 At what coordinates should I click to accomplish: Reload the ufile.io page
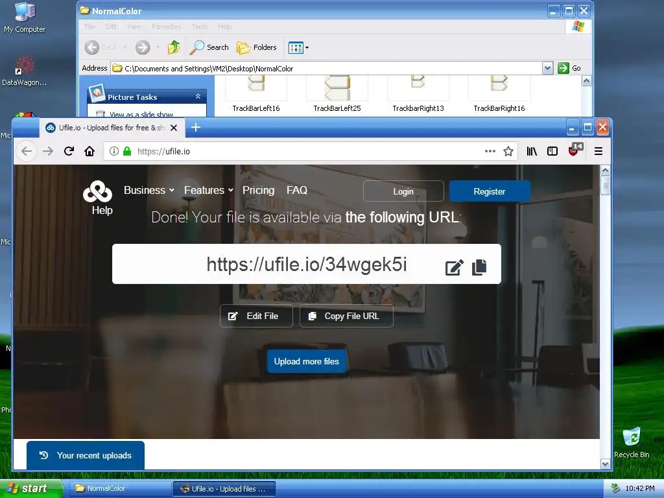tap(69, 151)
